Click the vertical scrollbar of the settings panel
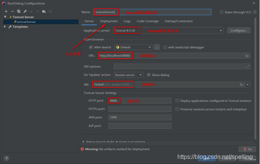The image size is (260, 164). pyautogui.click(x=255, y=79)
